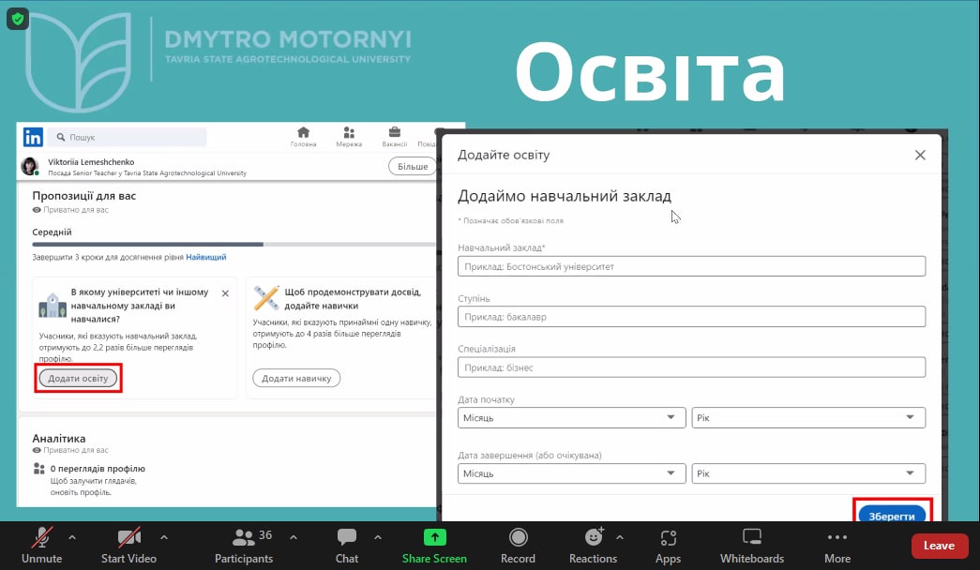Click the Пропозиції для вас heading

tap(84, 196)
